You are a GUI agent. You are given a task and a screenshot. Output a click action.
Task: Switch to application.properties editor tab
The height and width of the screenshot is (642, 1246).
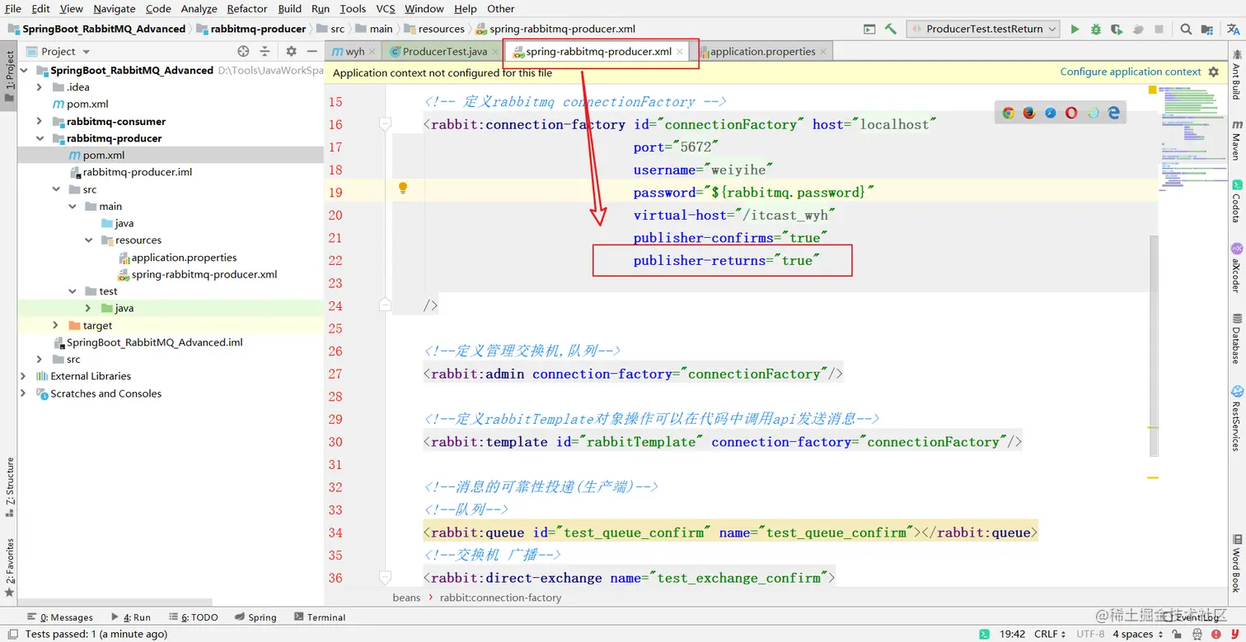(763, 51)
